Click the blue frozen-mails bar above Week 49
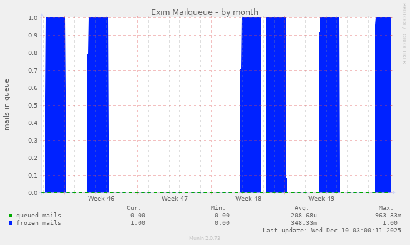Viewport: 410px width, 245px height. tap(329, 105)
